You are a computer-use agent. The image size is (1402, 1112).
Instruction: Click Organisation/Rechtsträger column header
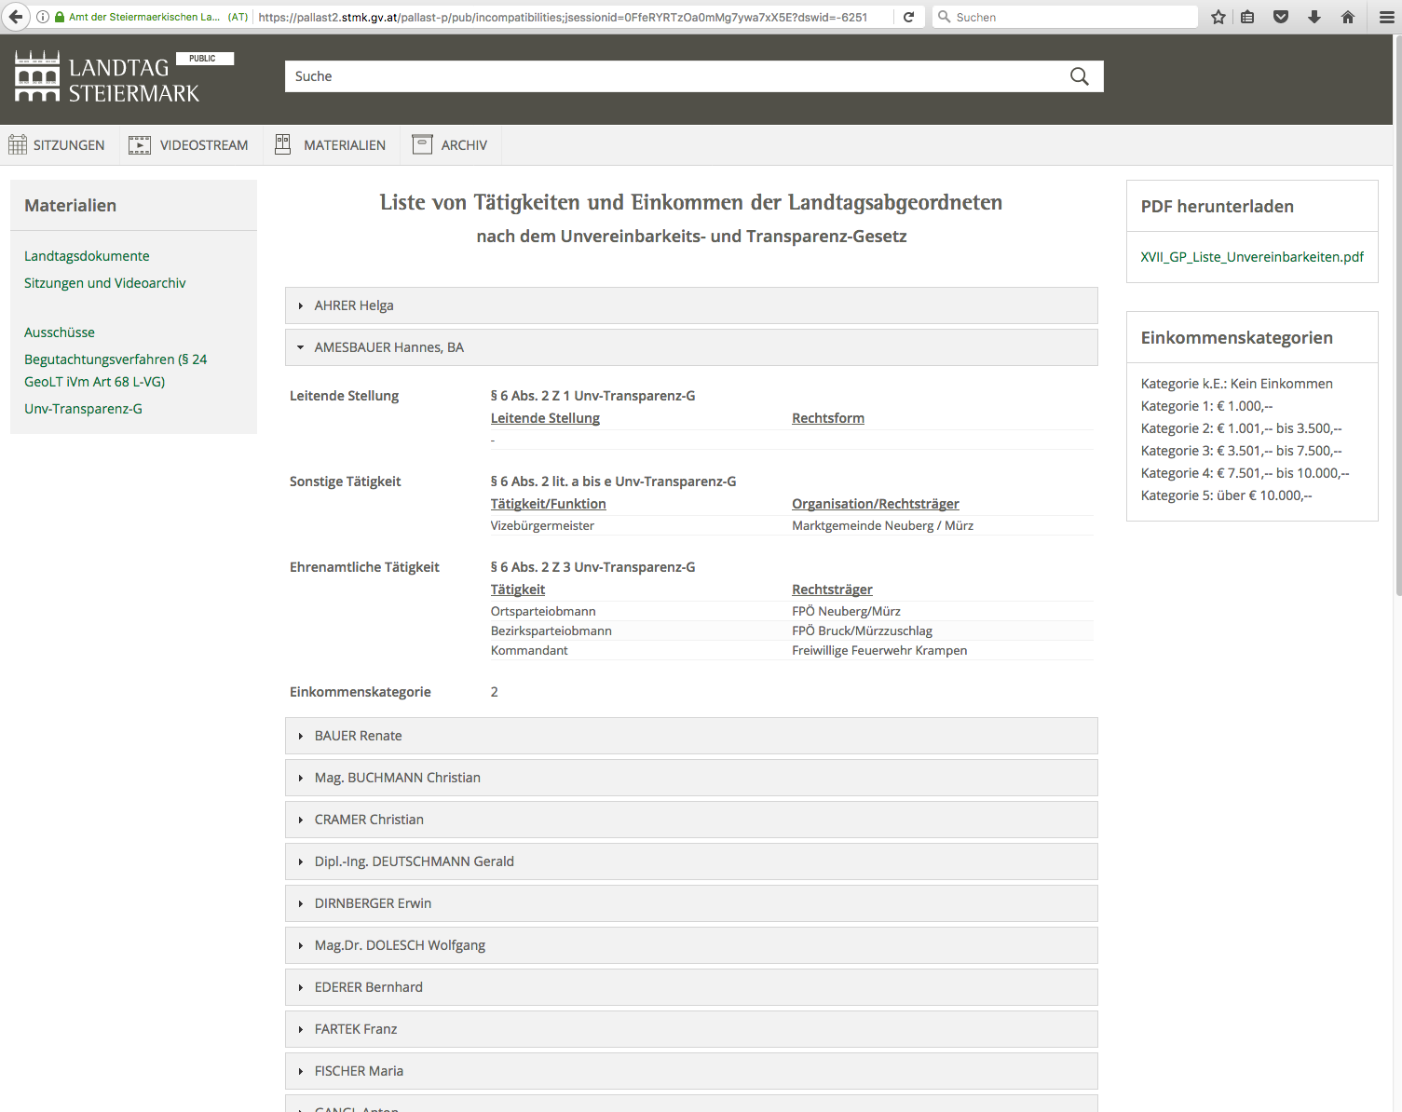tap(876, 504)
